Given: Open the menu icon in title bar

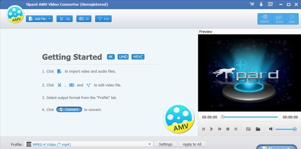Looking at the screenshot, I should (x=270, y=4).
